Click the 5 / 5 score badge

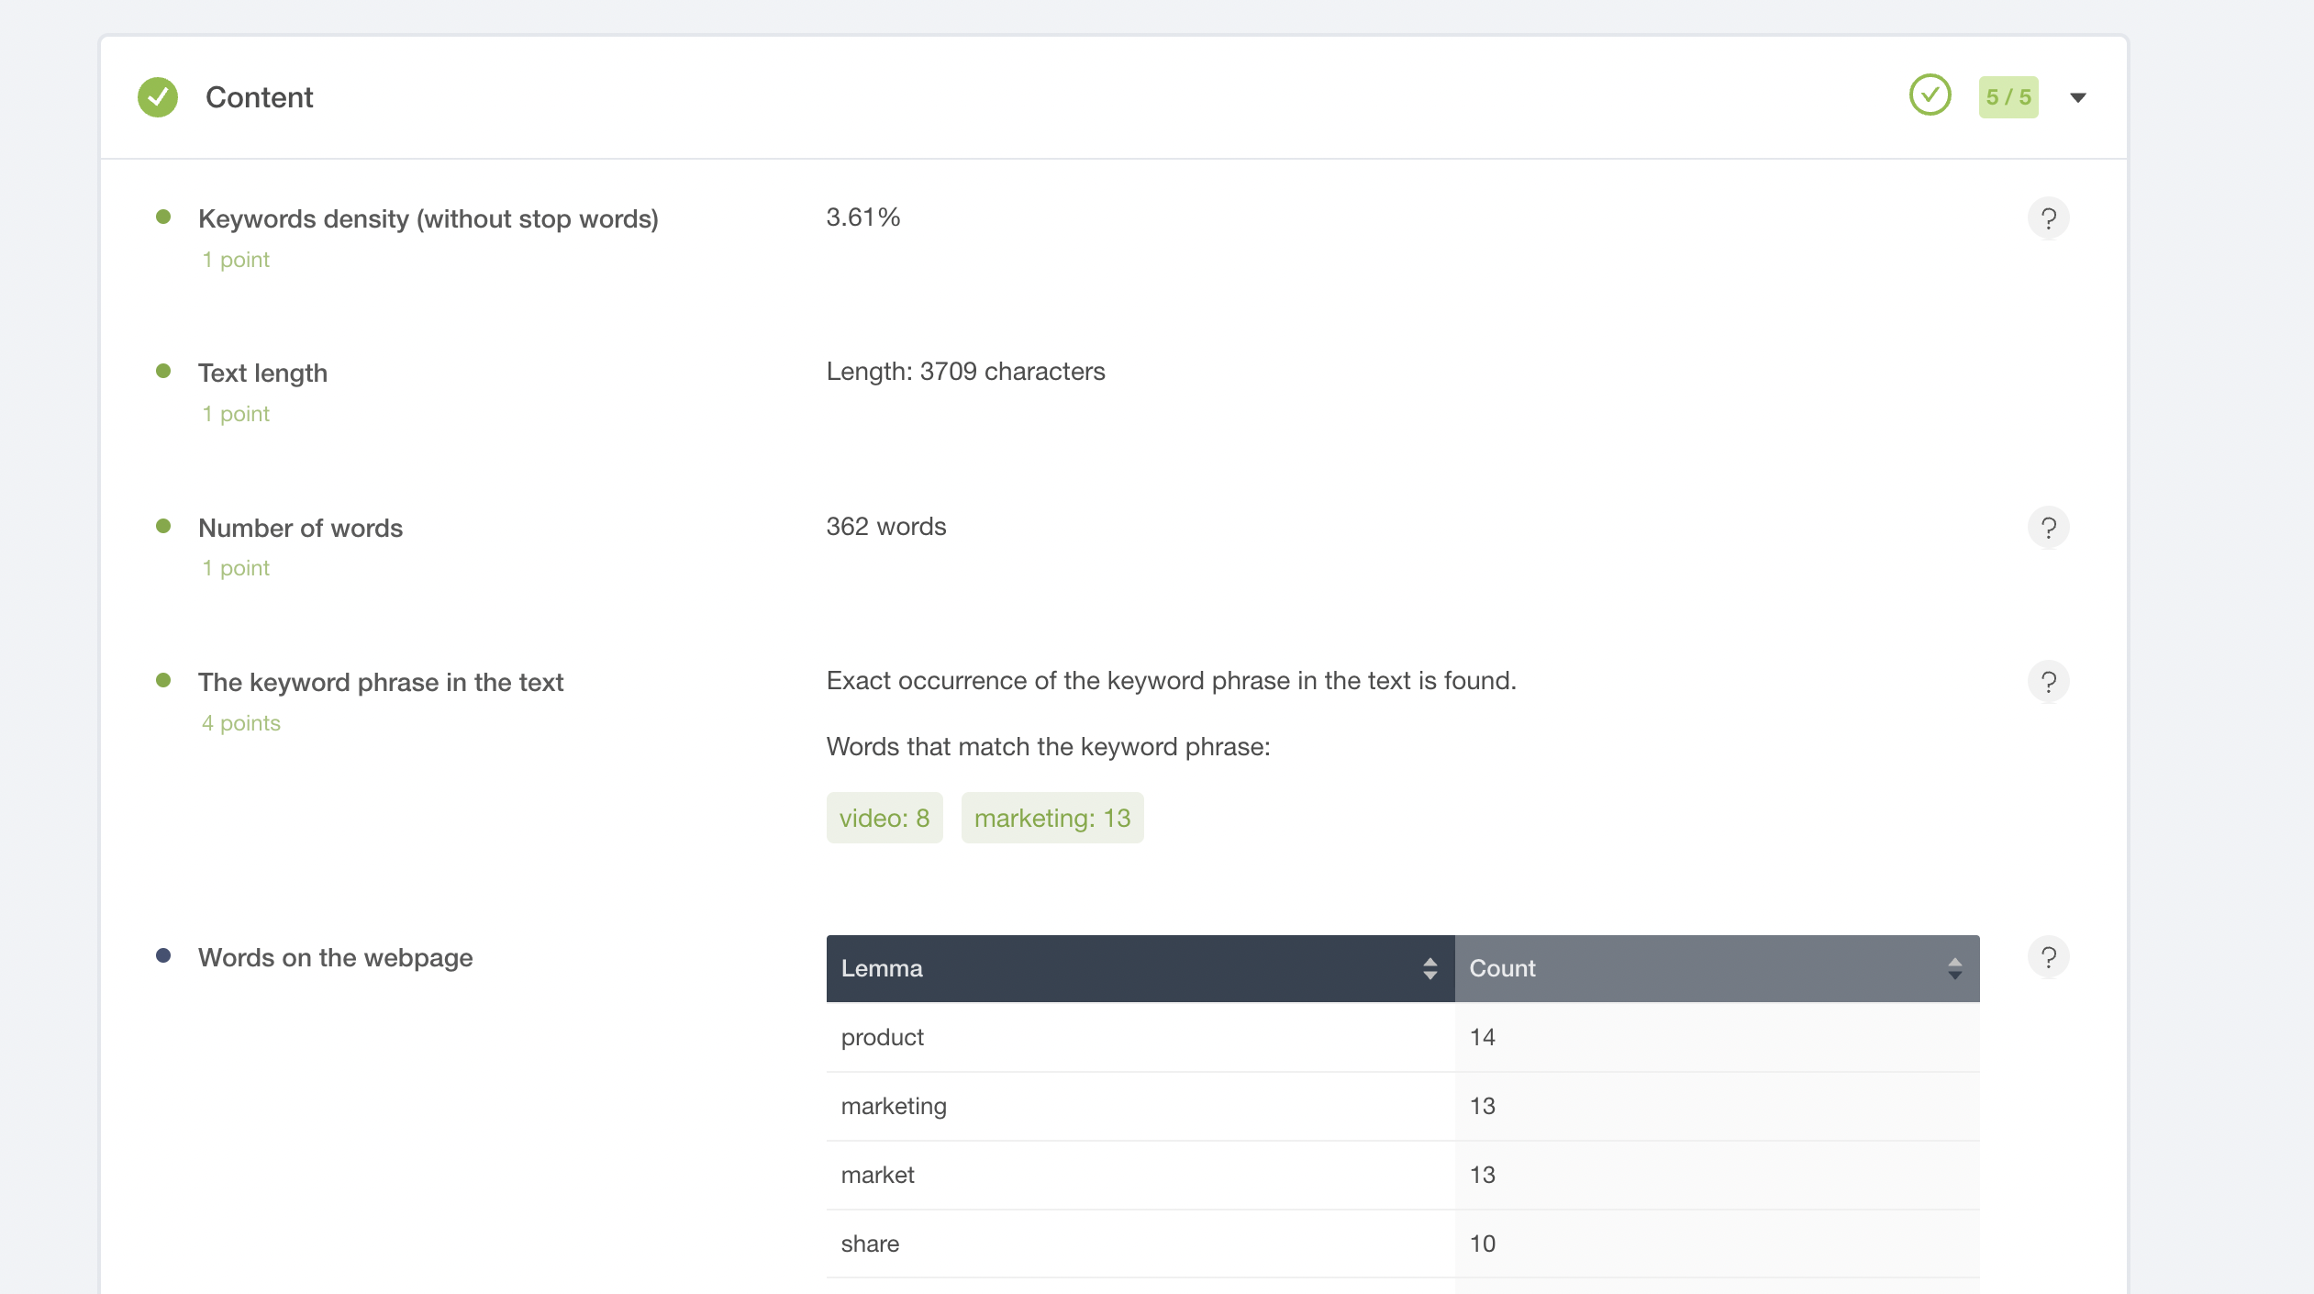click(2008, 97)
